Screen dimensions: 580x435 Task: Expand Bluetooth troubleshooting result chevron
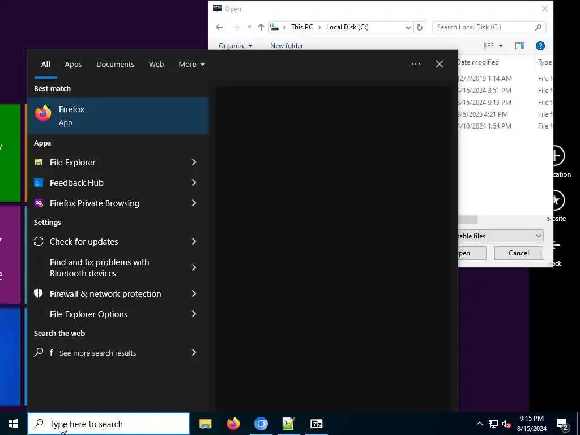(194, 267)
